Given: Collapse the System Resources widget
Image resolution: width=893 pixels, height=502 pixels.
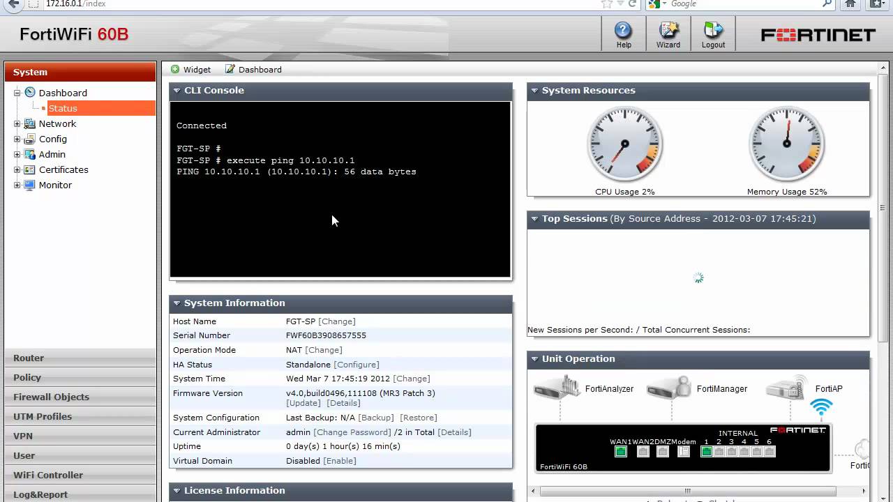Looking at the screenshot, I should (534, 91).
